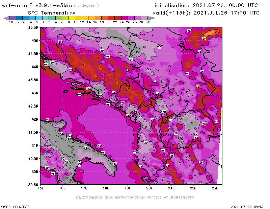Click the legend swatch between 14 and 16

(x=91, y=18)
